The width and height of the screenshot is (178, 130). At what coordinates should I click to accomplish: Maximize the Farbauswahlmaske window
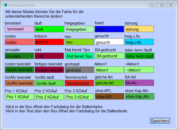162,5
